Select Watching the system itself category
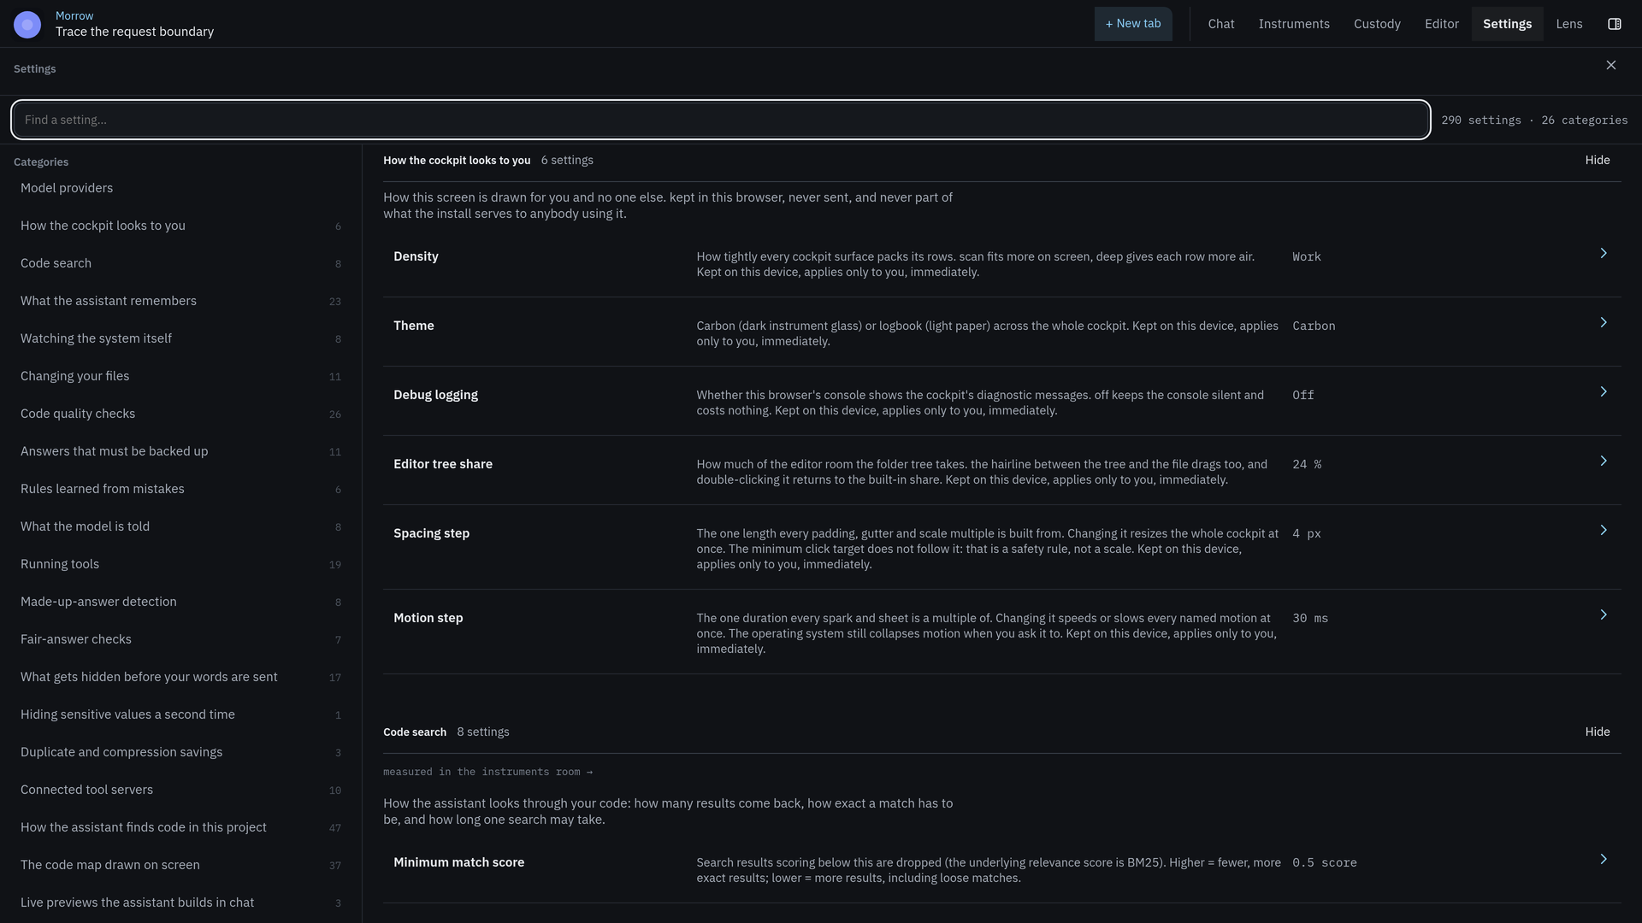The height and width of the screenshot is (923, 1642). click(180, 338)
